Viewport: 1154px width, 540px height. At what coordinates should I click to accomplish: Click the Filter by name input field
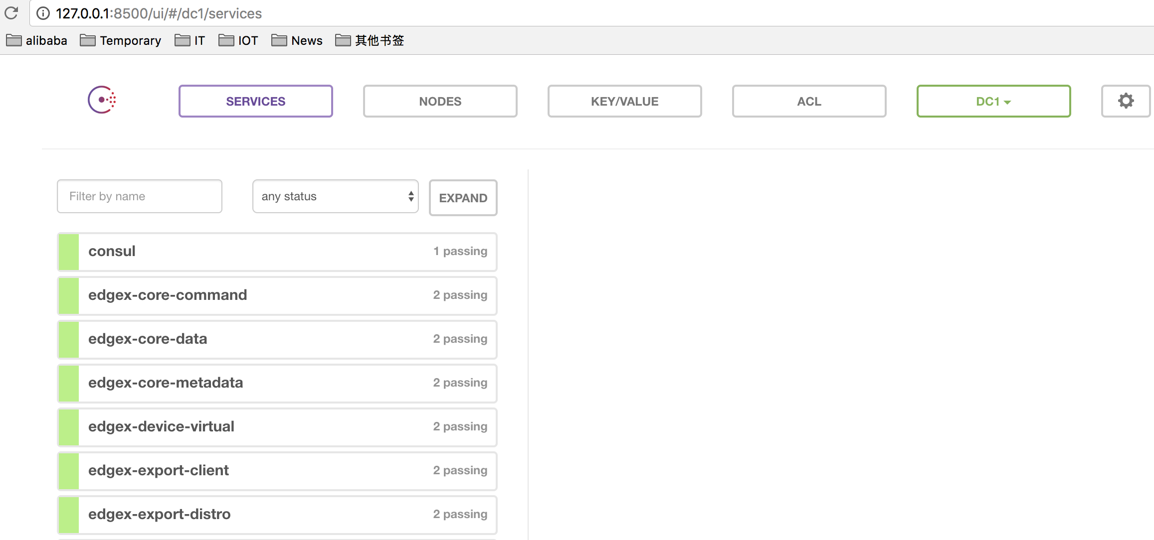[140, 196]
